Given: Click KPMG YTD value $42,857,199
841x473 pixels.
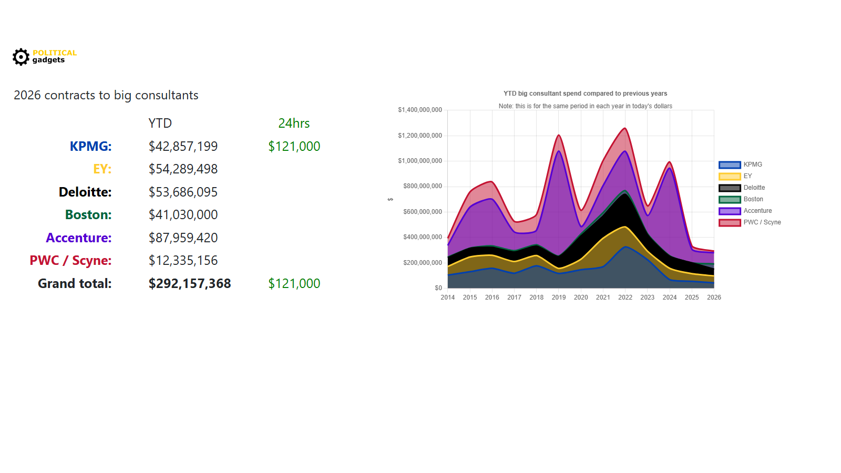Looking at the screenshot, I should tap(183, 146).
